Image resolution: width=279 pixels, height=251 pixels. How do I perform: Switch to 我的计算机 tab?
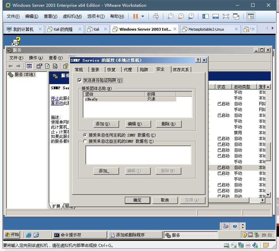(x=23, y=29)
